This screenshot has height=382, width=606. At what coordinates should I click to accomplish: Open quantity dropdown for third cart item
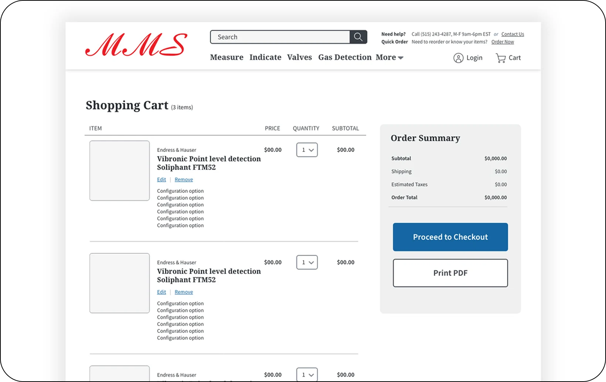(307, 375)
